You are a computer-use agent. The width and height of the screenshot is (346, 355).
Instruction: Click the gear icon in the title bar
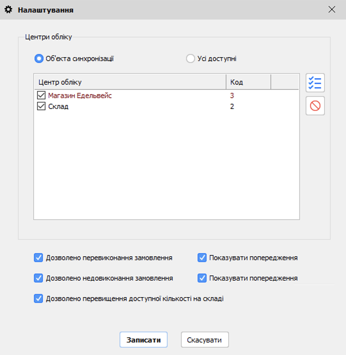(x=8, y=10)
